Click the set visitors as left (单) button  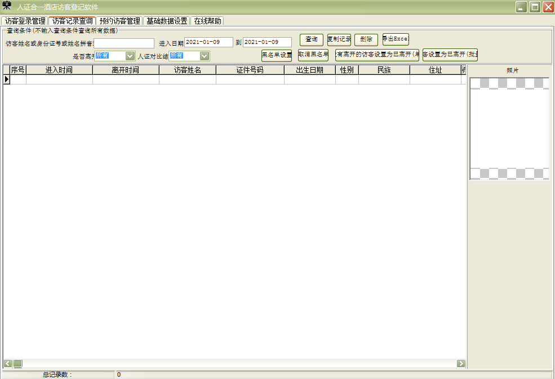[x=378, y=55]
